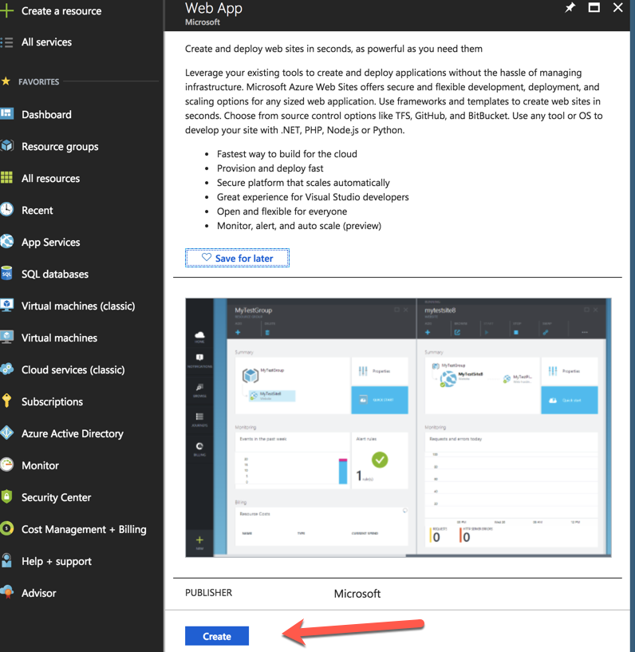Click the 'Monitor, alert, and auto scale (preview)' bullet

click(299, 226)
